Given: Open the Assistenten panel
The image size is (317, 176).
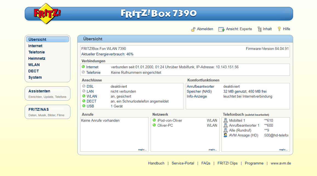Looking at the screenshot, I should (47, 93).
